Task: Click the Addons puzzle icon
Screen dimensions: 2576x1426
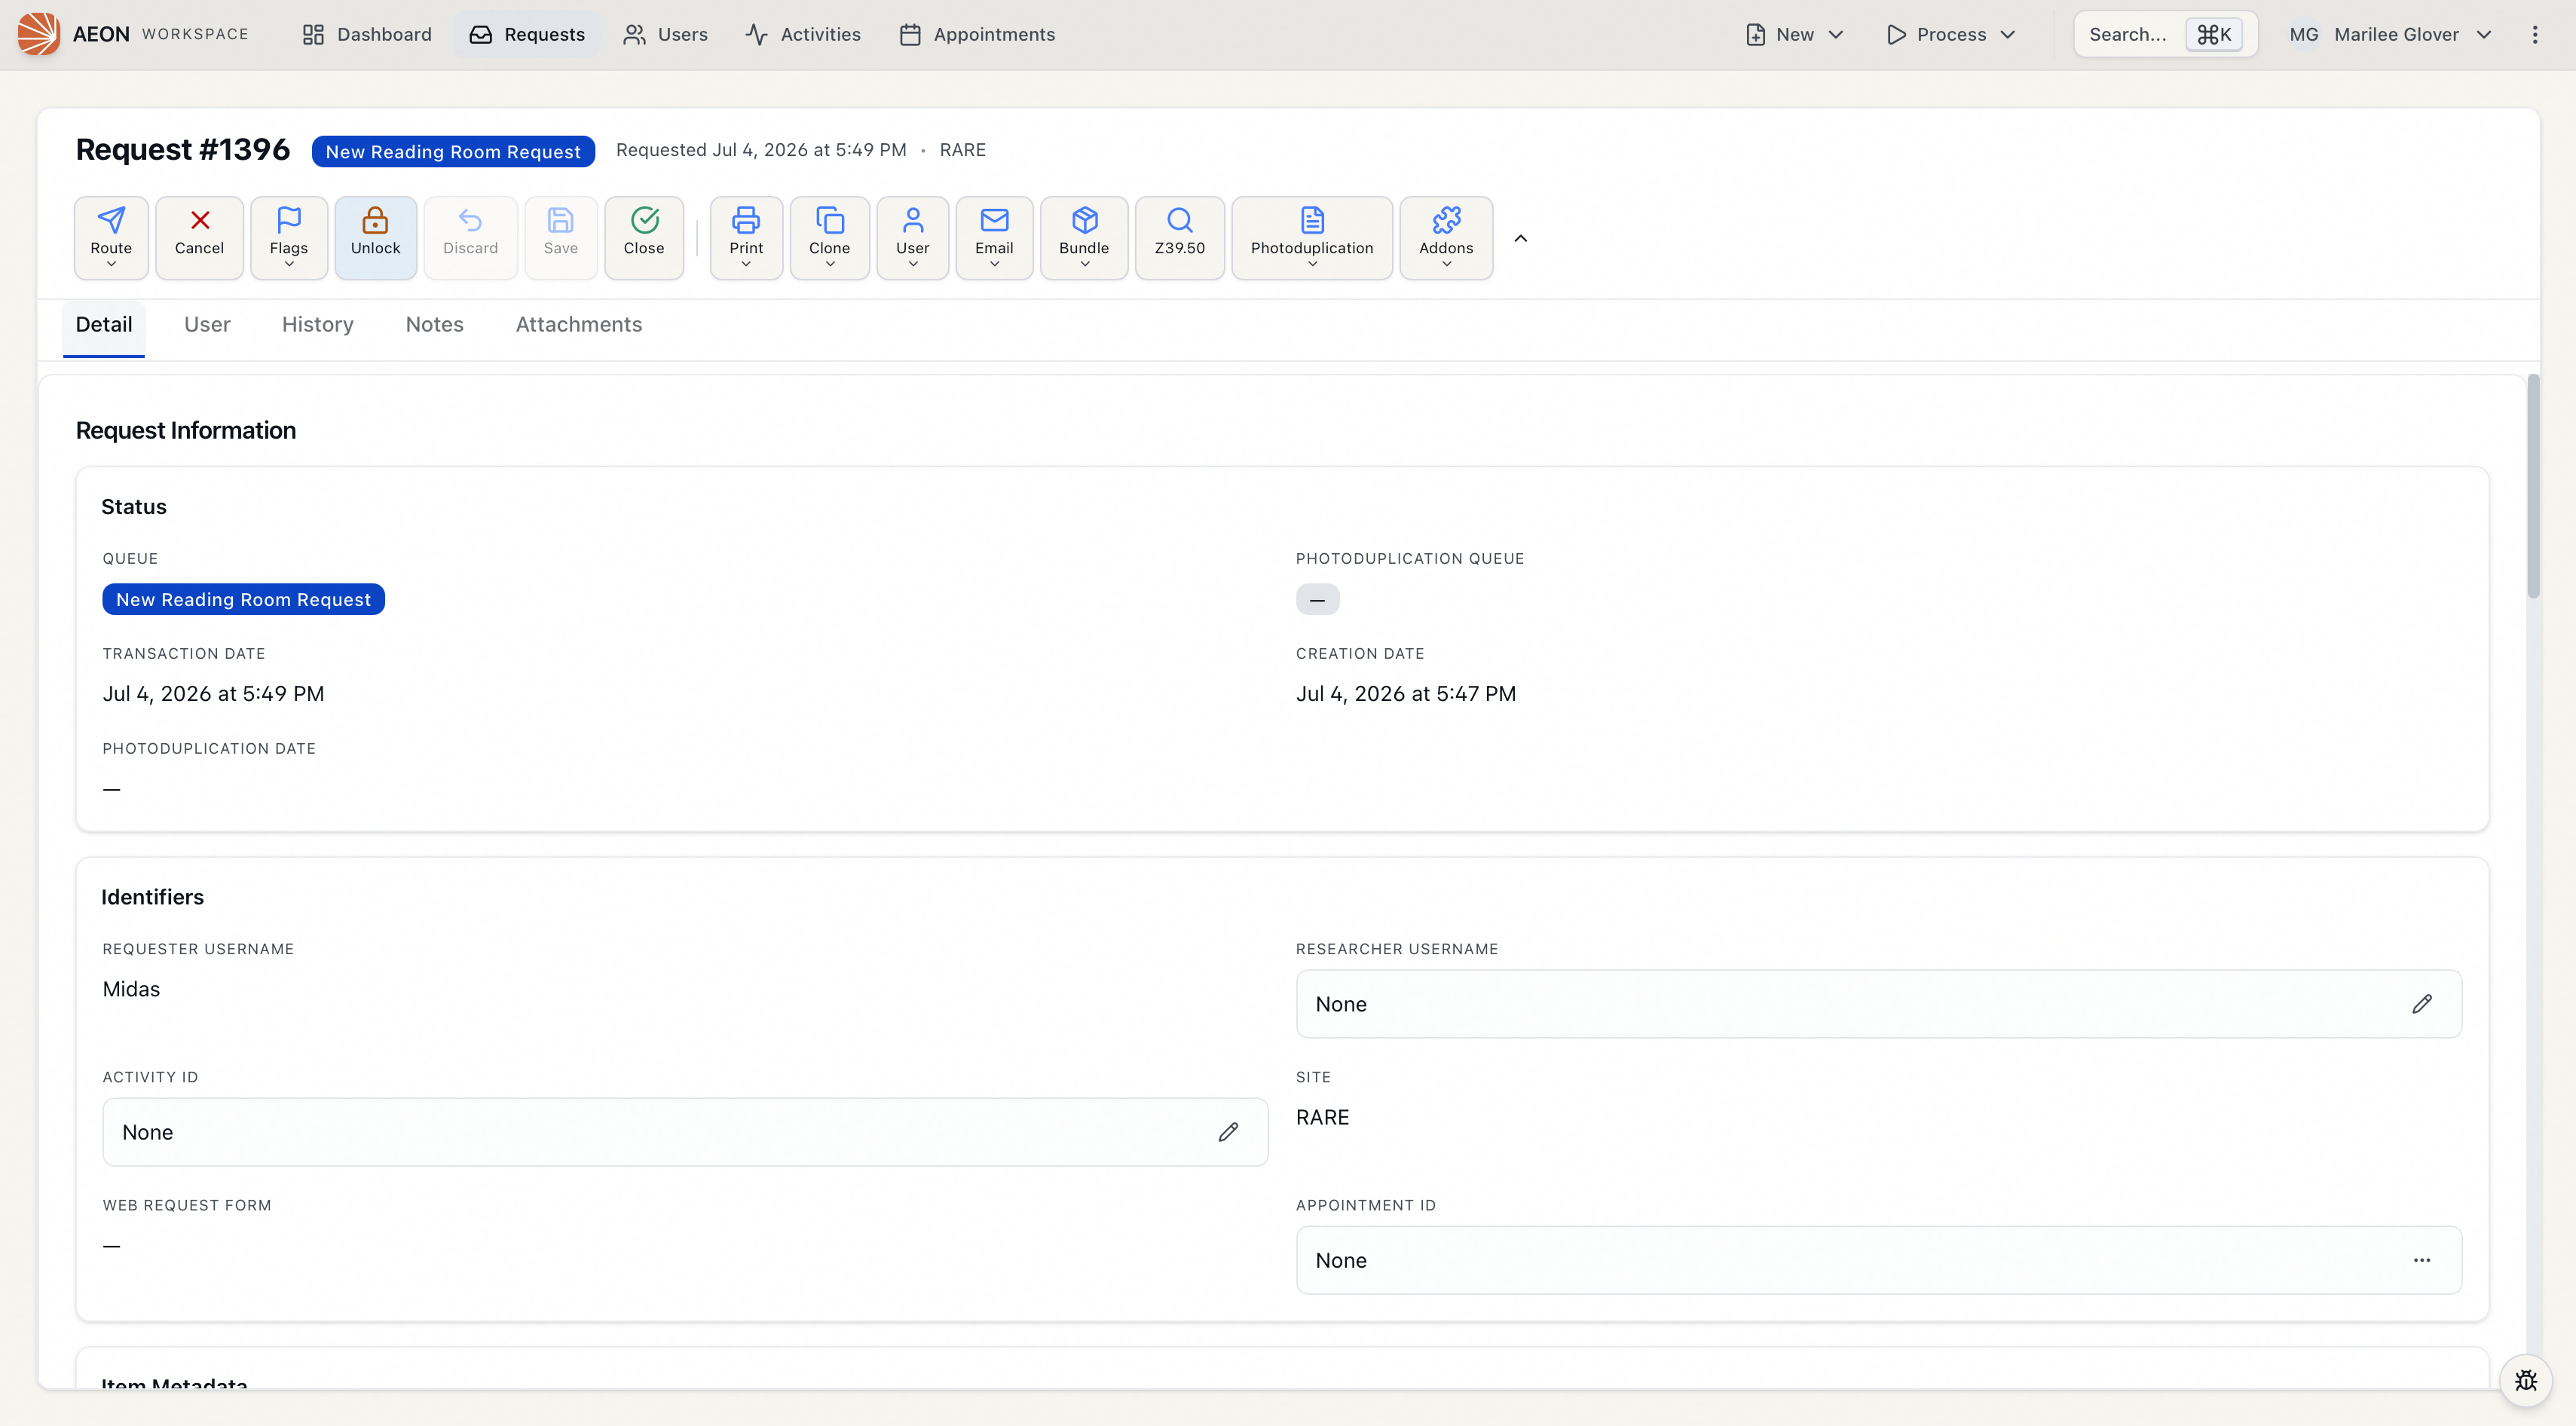Action: [x=1446, y=219]
